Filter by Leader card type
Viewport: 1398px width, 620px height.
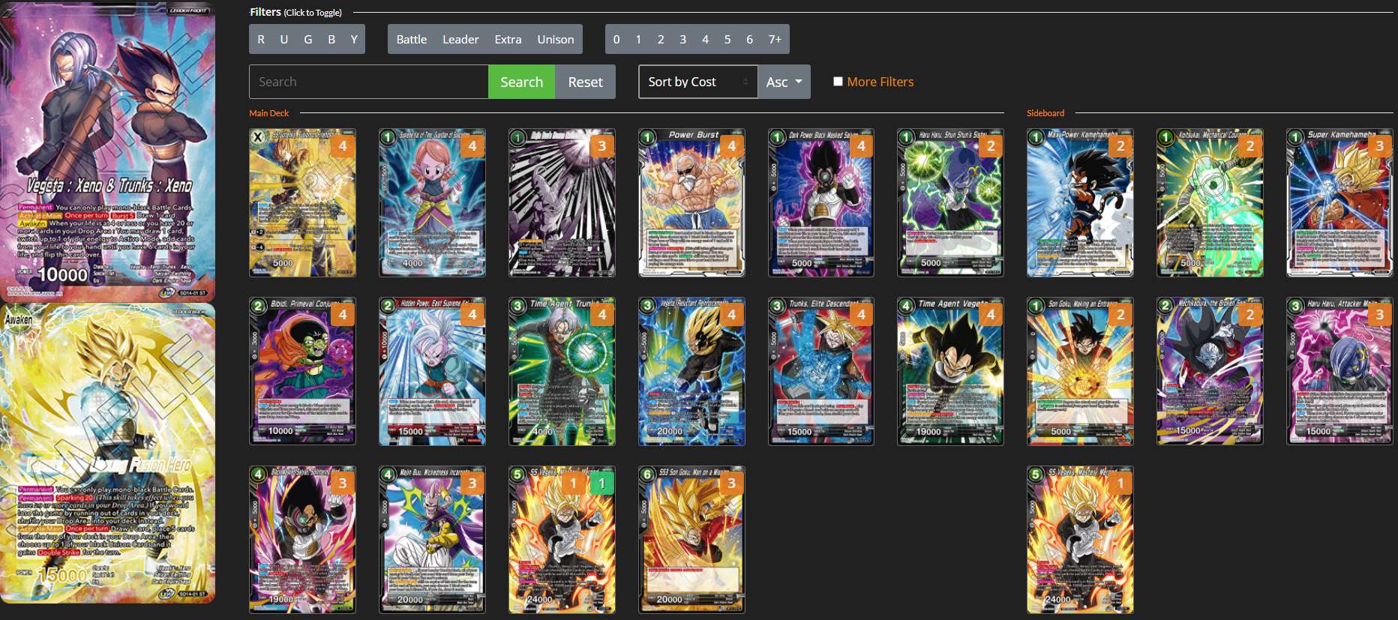tap(460, 39)
